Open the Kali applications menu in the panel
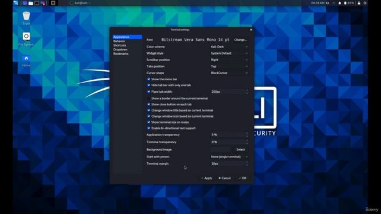This screenshot has height=214, width=381. point(16,3)
